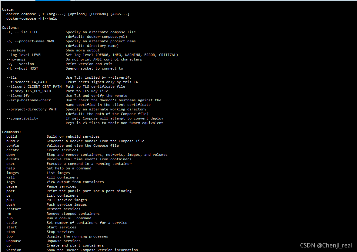This screenshot has height=252, width=357.
Task: Select the 'start' command name
Action: [x=12, y=228]
